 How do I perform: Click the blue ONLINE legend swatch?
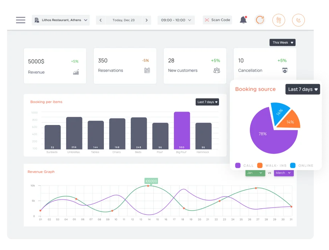pos(293,166)
